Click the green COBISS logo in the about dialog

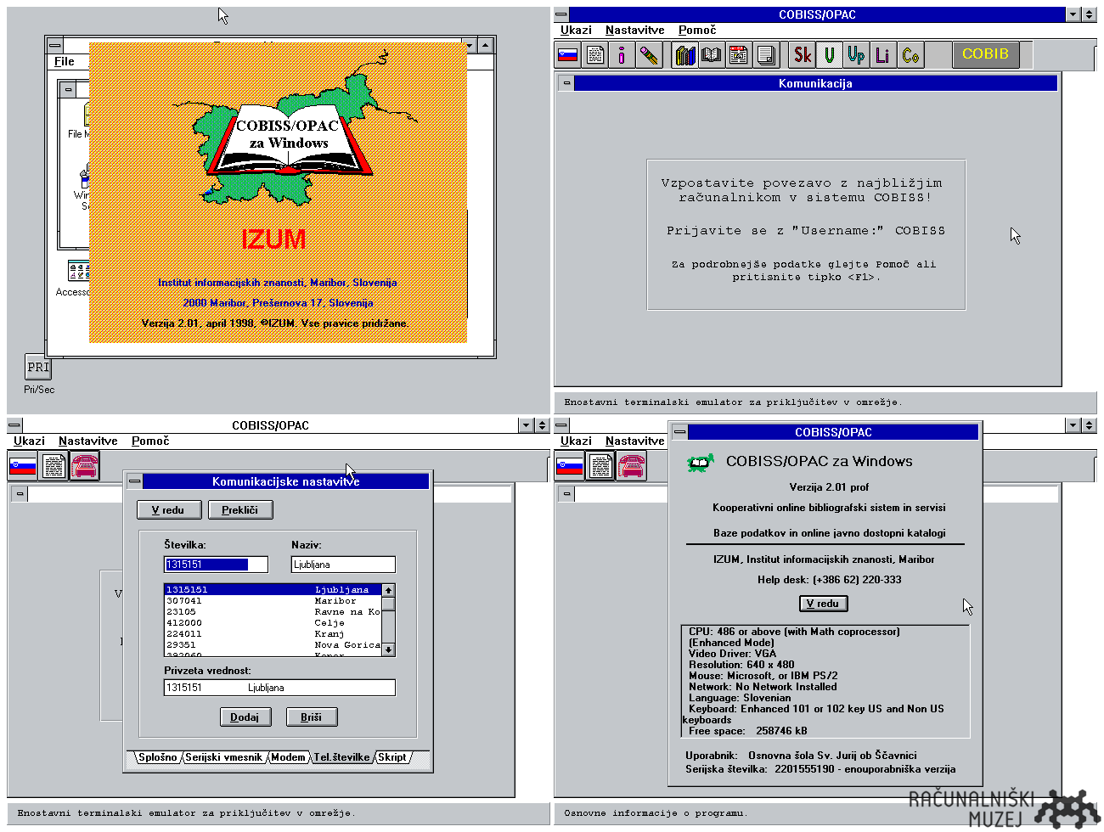tap(701, 463)
